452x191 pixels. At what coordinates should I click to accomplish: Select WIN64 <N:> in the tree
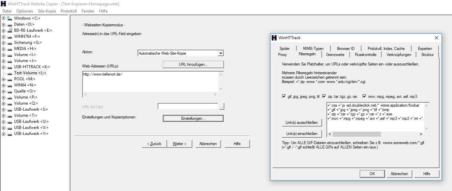pyautogui.click(x=25, y=85)
